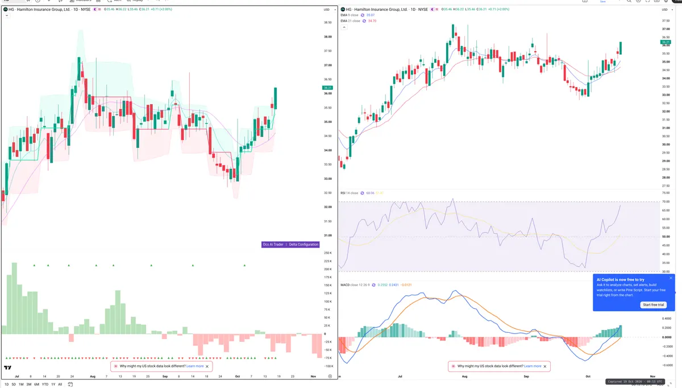
Task: Expand the indicator legend in left chart
Action: [x=6, y=15]
